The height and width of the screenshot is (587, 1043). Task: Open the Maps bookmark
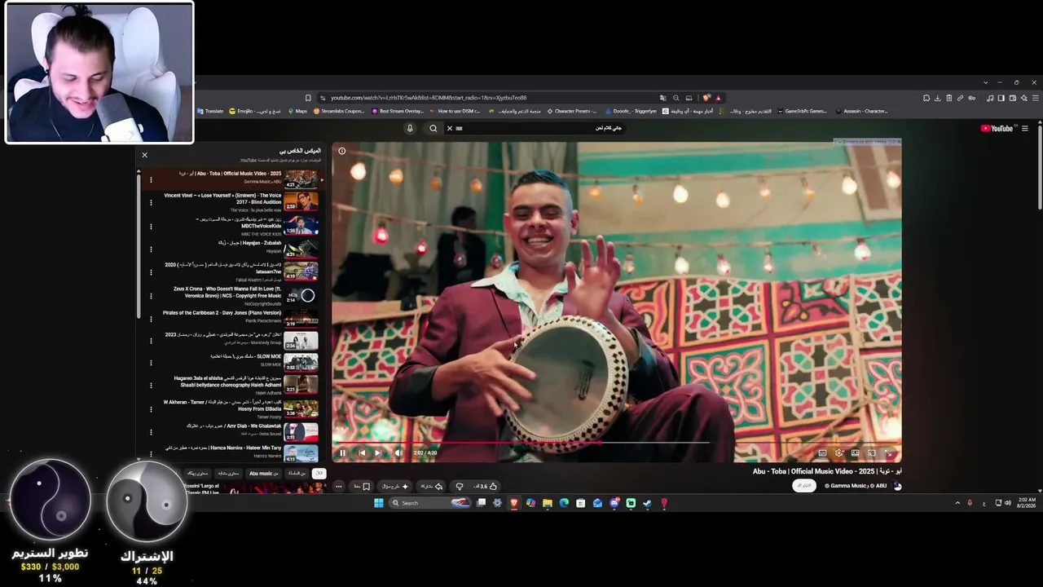tap(297, 111)
